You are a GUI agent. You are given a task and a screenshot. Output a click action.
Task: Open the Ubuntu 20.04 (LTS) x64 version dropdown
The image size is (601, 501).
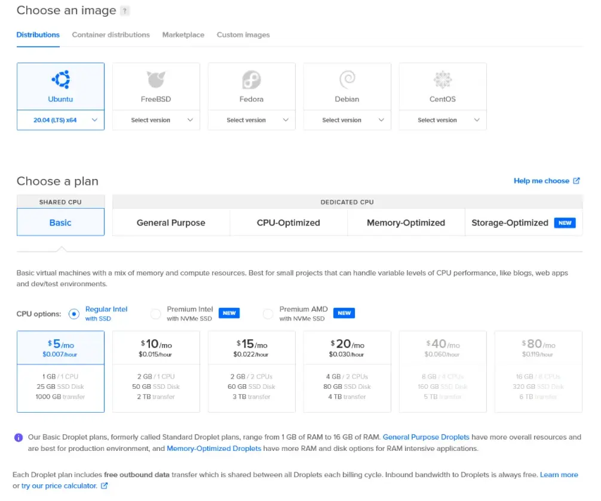(x=60, y=120)
